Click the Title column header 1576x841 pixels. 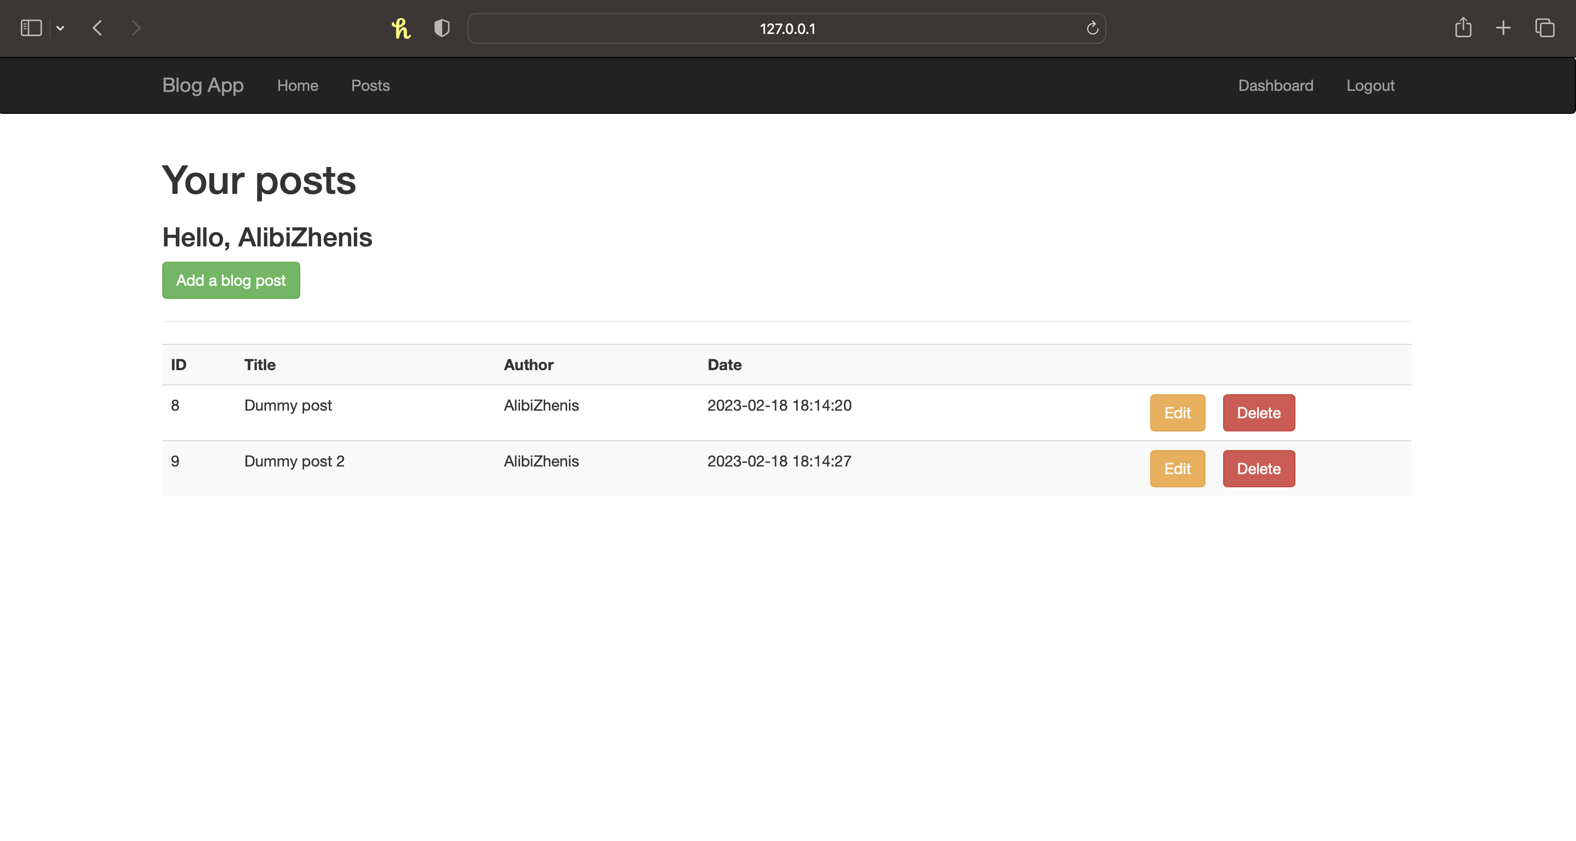260,365
